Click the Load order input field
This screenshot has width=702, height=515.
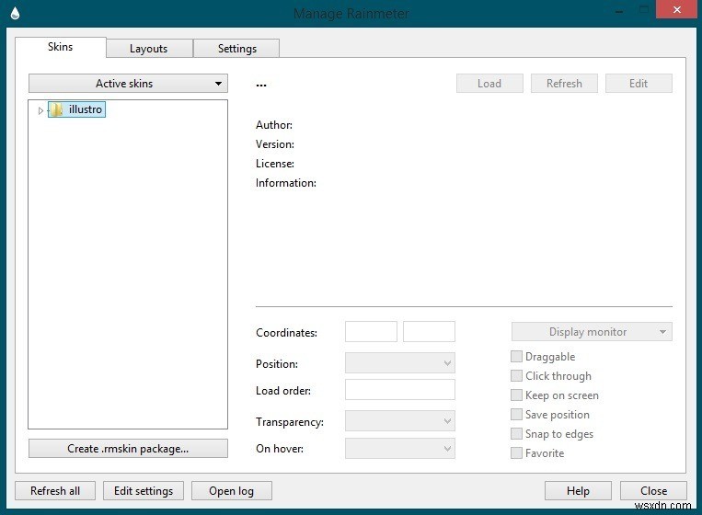pos(400,390)
